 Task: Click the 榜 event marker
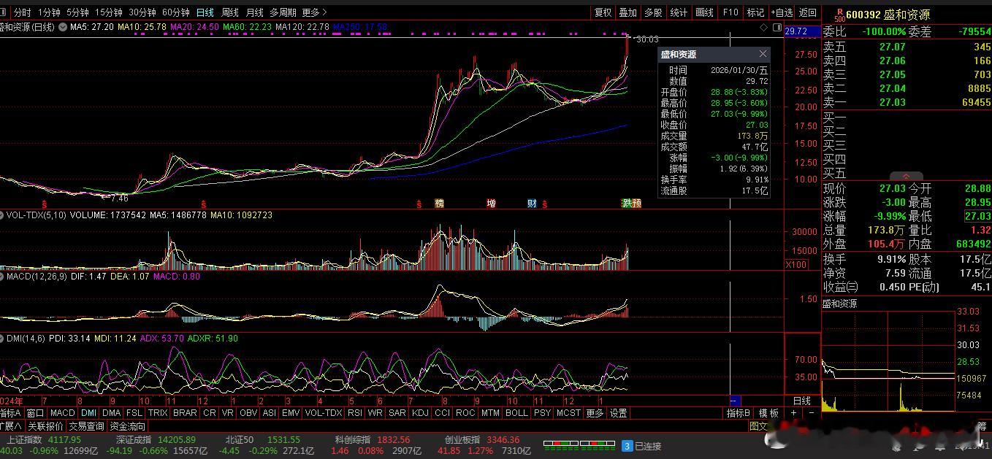click(439, 204)
